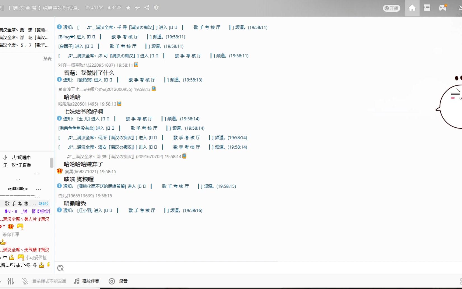Open user 宴禹(668271021) profile name
This screenshot has height=289, width=462.
(90, 171)
